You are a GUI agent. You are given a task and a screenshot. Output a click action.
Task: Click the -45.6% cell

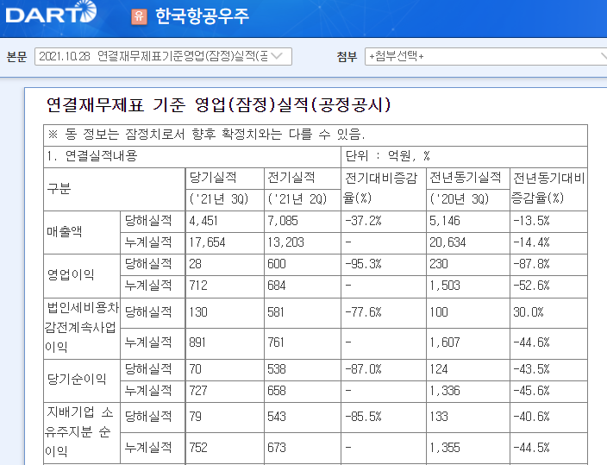(549, 392)
